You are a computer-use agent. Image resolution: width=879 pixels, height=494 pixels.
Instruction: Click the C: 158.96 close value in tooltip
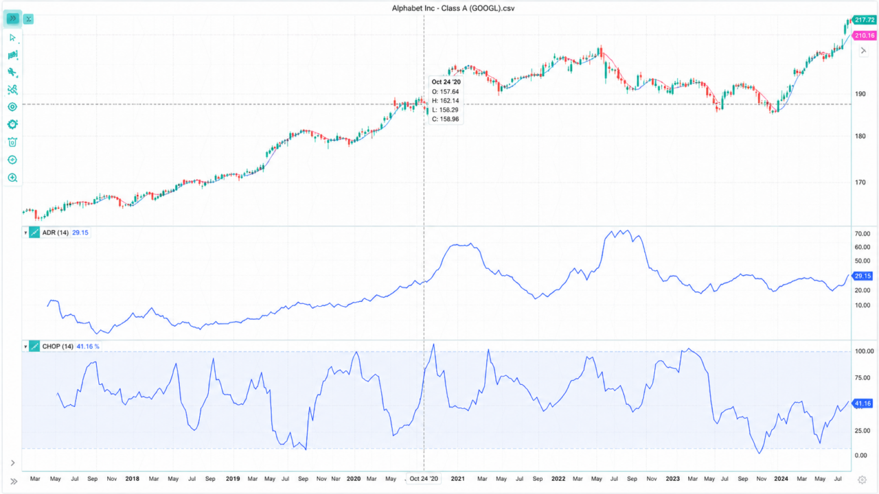click(x=445, y=119)
